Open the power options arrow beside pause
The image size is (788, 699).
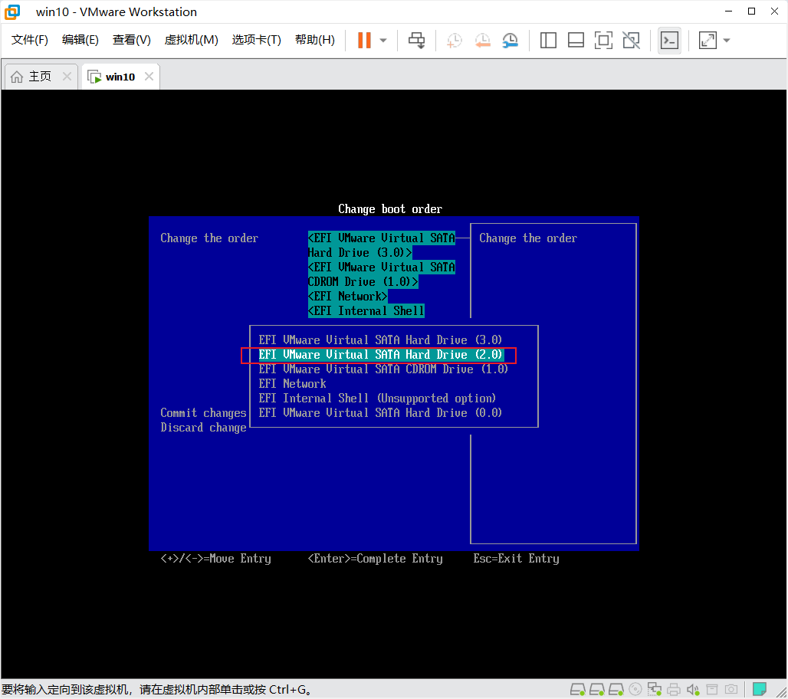coord(383,40)
